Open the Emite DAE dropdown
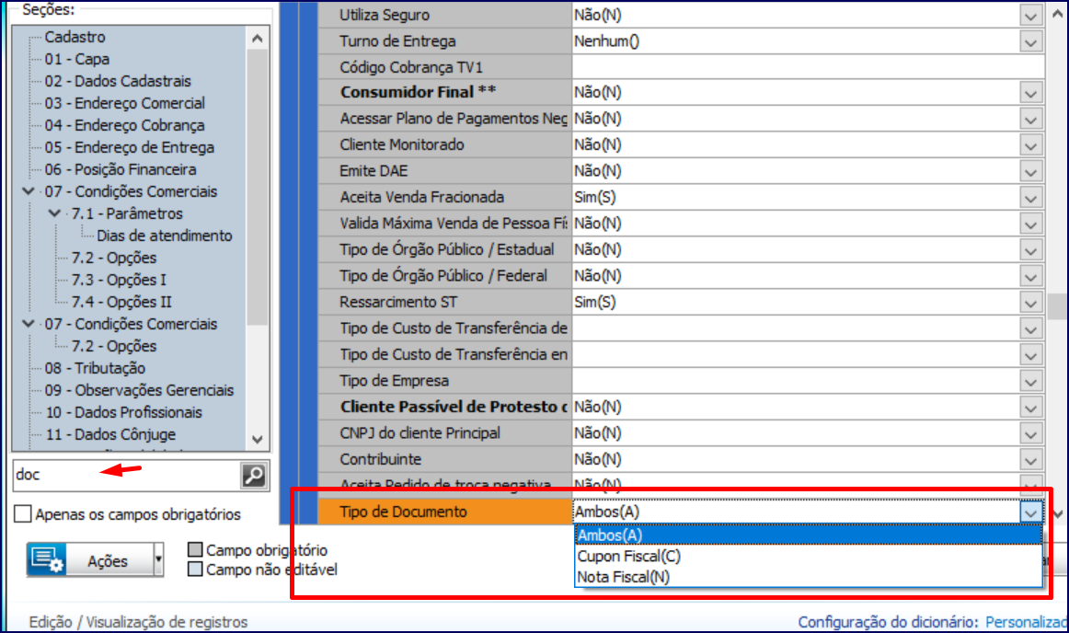The height and width of the screenshot is (633, 1069). coord(1030,171)
